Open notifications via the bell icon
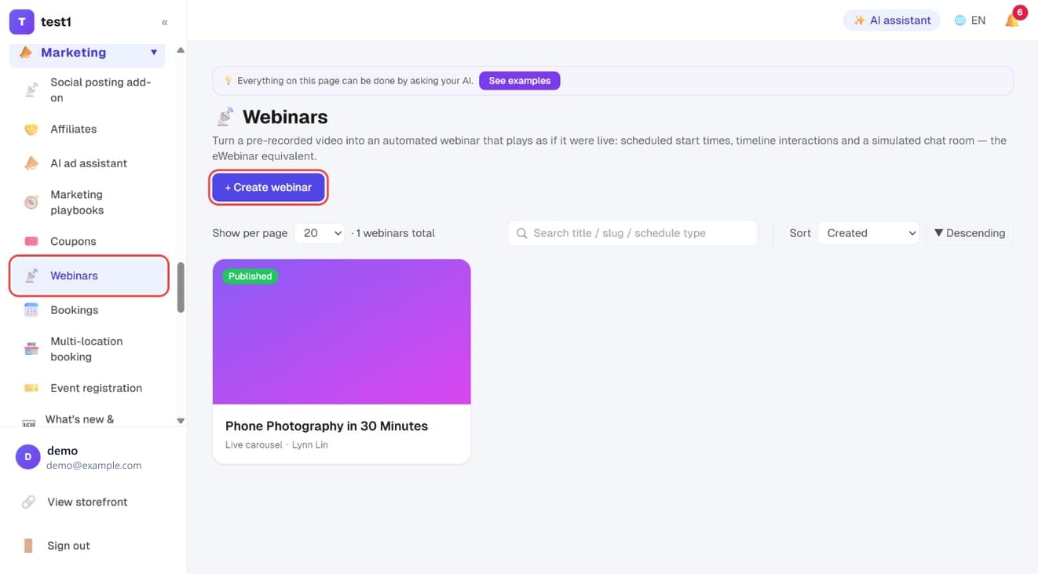This screenshot has width=1038, height=574. tap(1012, 20)
